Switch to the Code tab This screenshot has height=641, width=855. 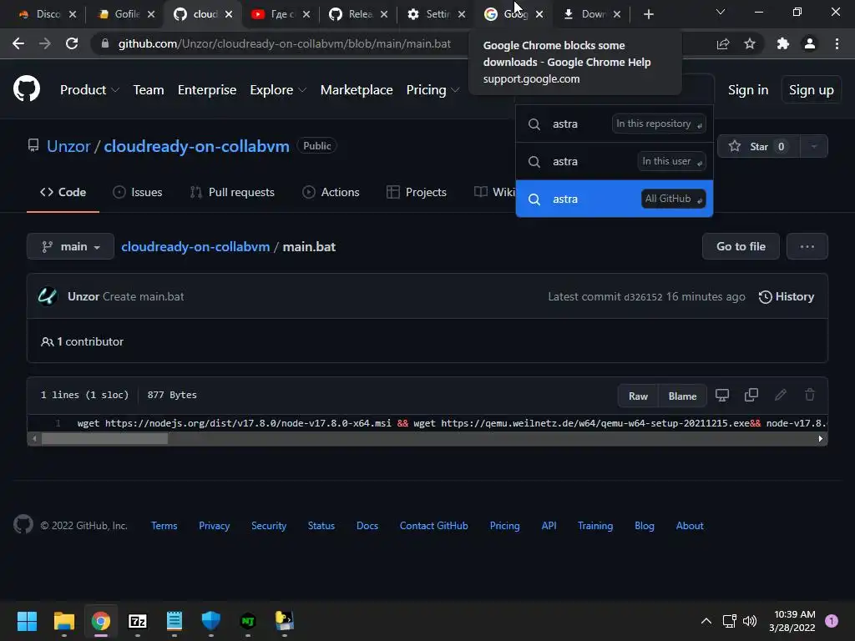coord(63,193)
